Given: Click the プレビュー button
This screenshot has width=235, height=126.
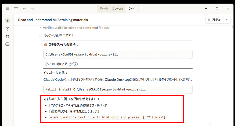Looking at the screenshot, I should point(215,20).
